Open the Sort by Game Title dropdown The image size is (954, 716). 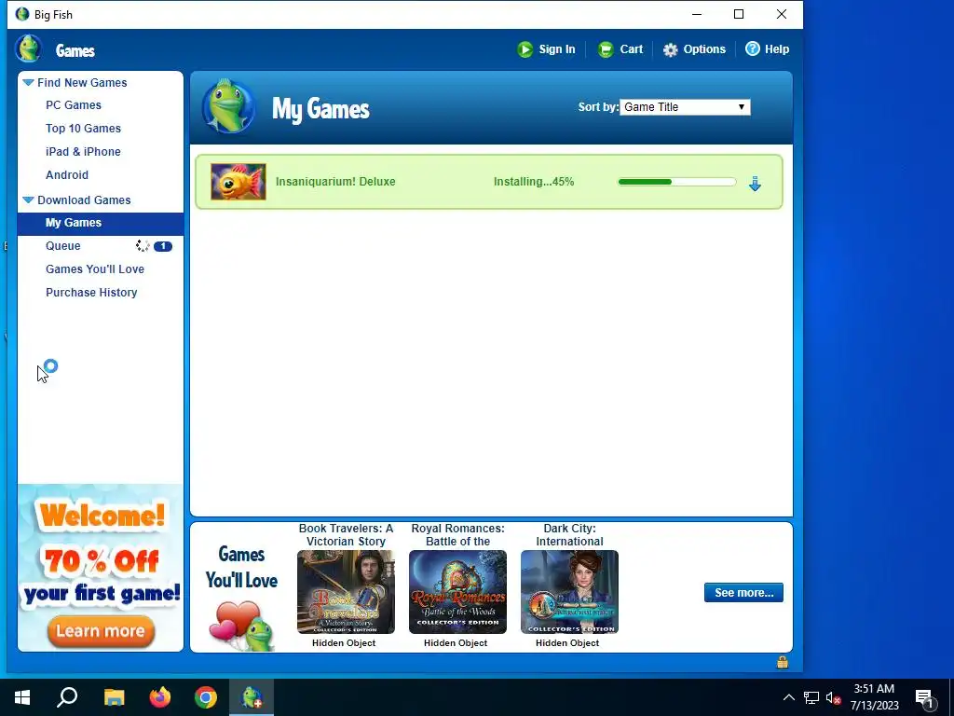pos(685,107)
